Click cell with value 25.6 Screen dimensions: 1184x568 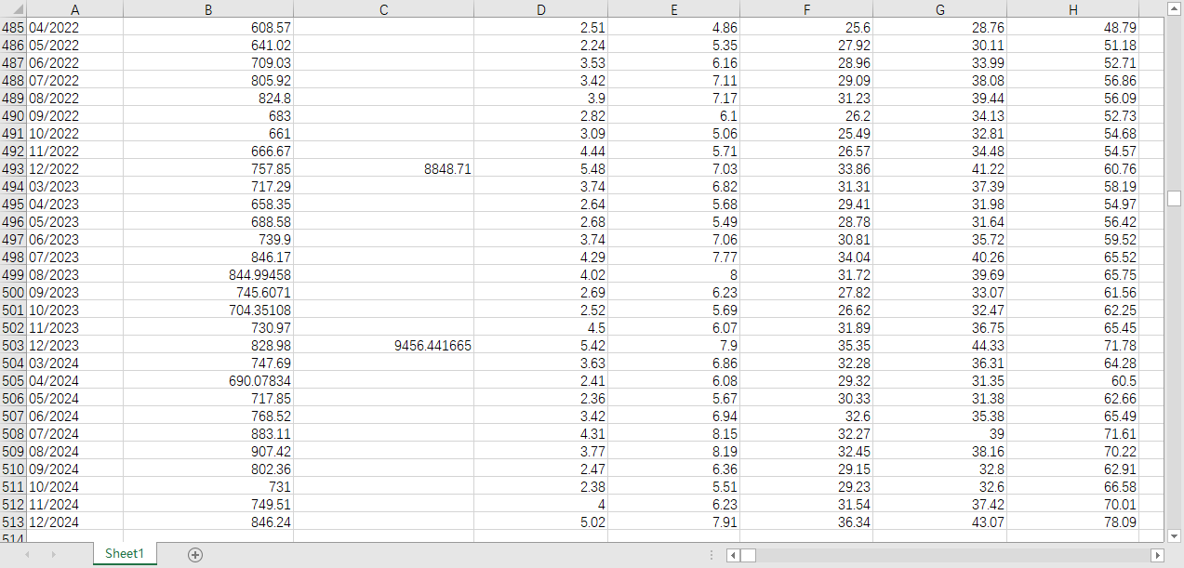point(806,28)
